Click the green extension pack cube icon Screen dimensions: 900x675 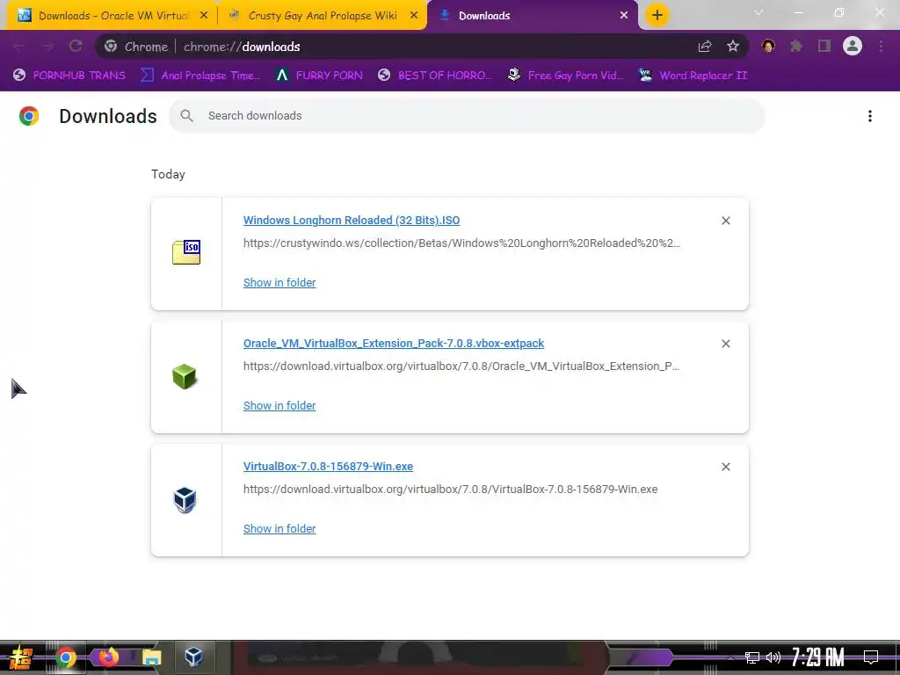(x=185, y=376)
